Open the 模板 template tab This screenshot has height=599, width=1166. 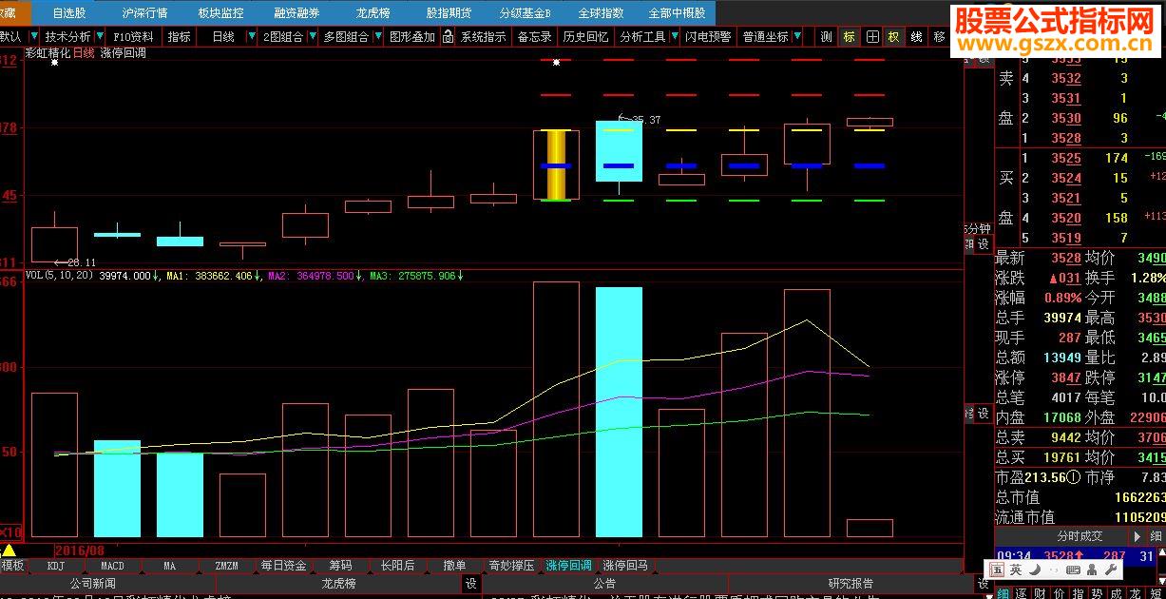(12, 566)
